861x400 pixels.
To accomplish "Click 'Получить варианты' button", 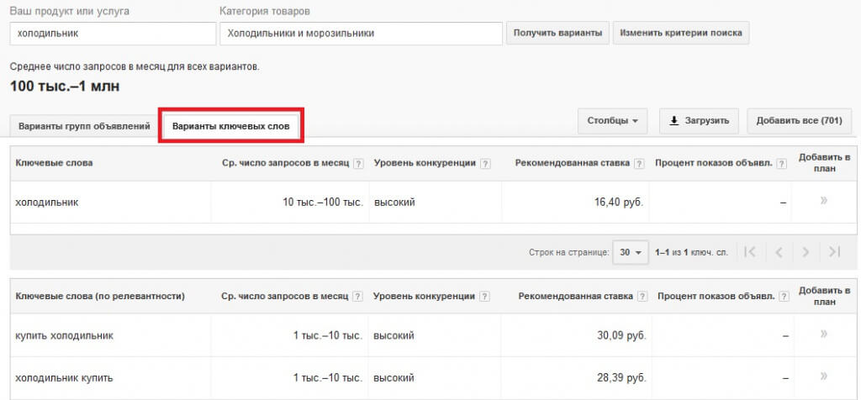I will tap(557, 34).
